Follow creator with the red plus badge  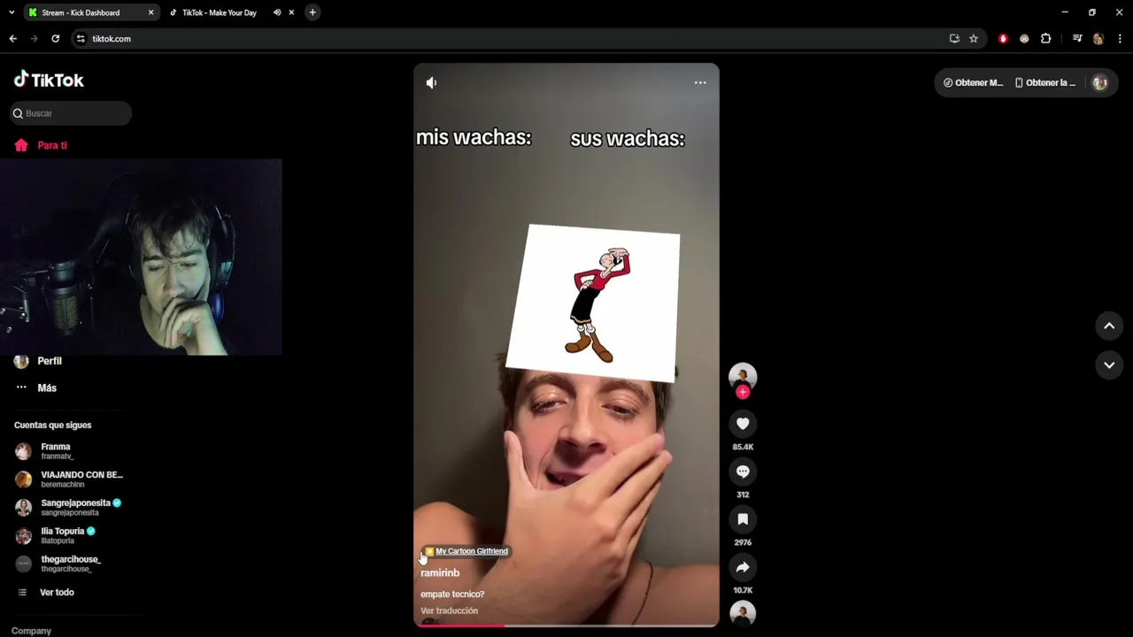pos(743,392)
